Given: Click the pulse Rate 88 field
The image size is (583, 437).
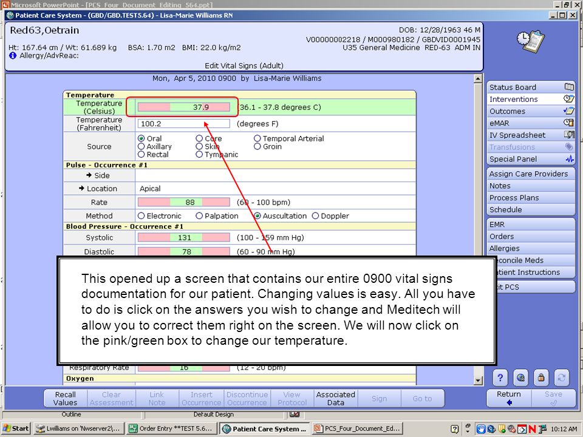Looking at the screenshot, I should 183,202.
